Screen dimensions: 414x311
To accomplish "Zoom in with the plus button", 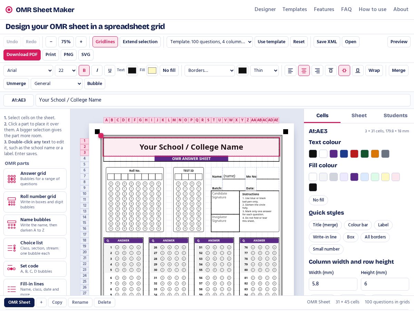I will pos(81,42).
